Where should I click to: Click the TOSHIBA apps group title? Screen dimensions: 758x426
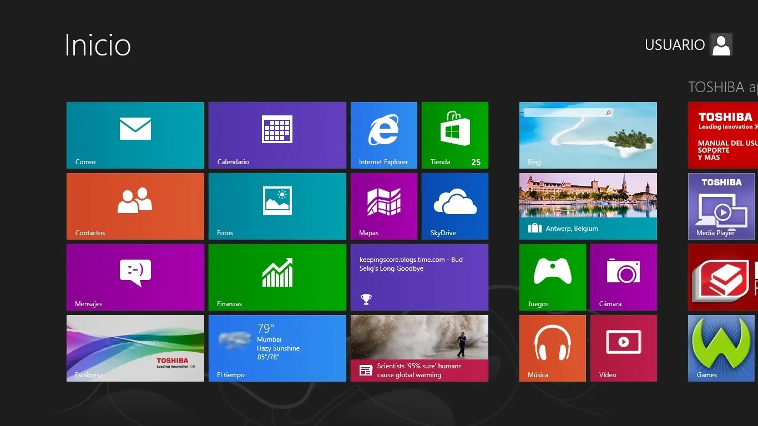coord(723,87)
